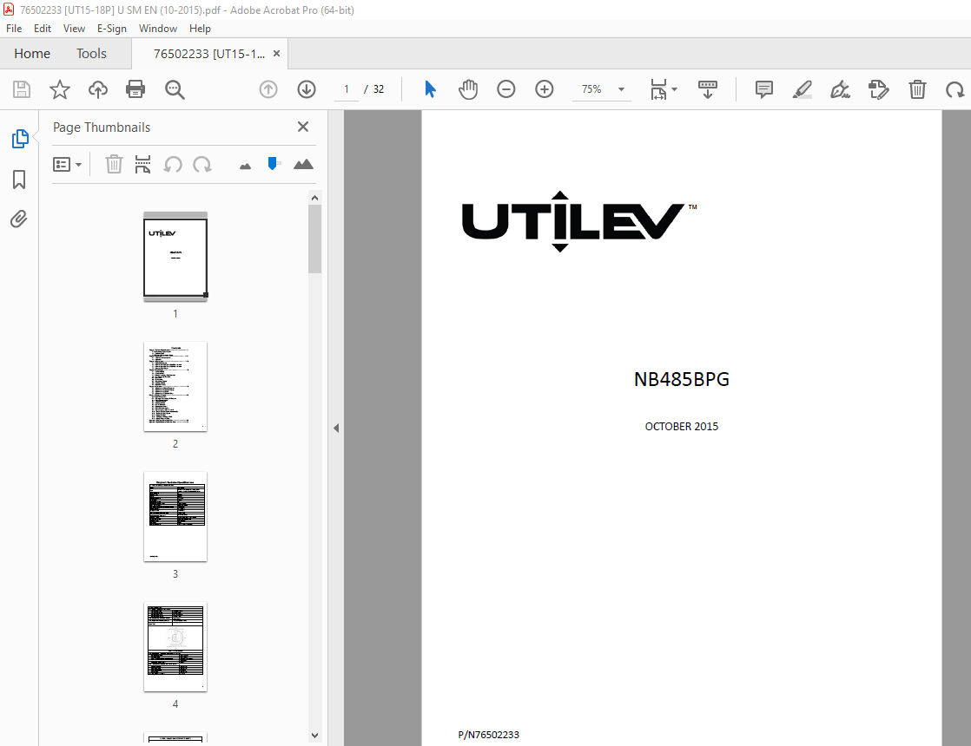
Task: Click the fit page width icon
Action: point(659,89)
